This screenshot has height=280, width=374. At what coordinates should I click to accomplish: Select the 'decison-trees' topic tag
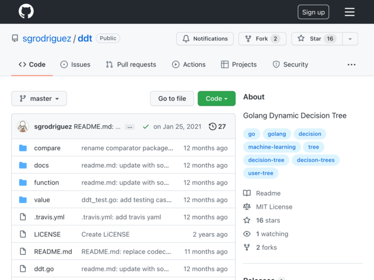click(316, 160)
